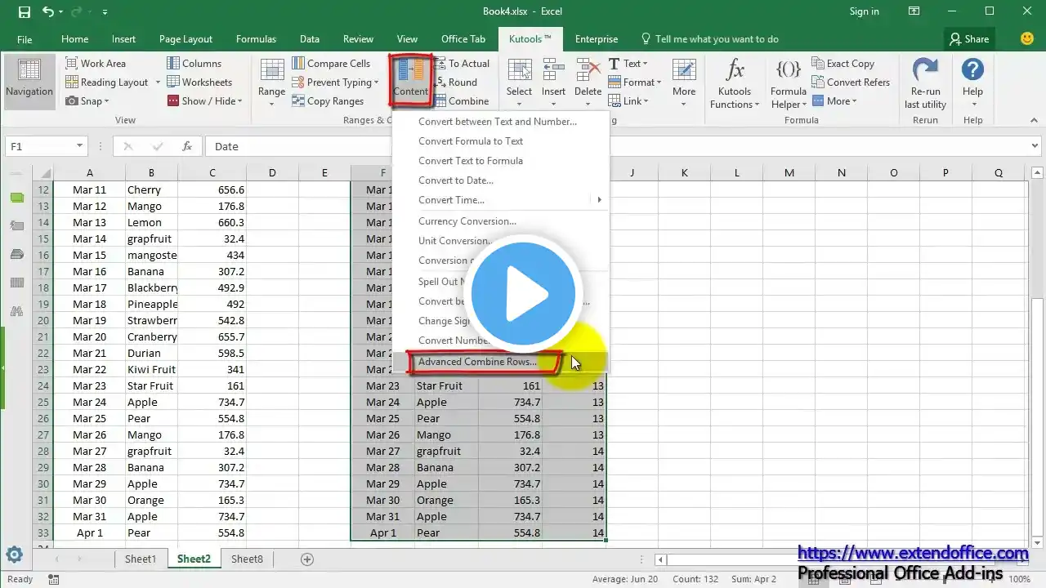This screenshot has height=588, width=1046.
Task: Select the Mar 12 Mango cell
Action: (151, 207)
